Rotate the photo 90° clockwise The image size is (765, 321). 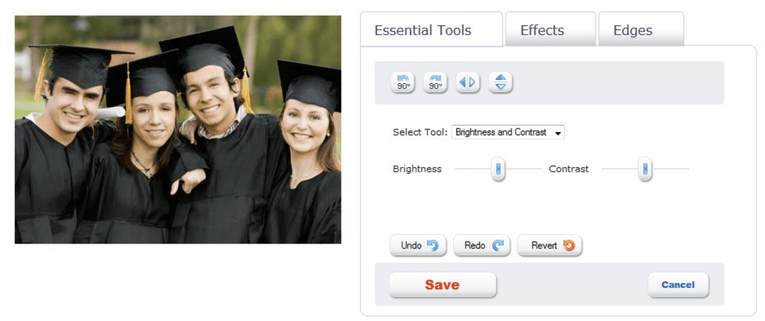point(435,82)
